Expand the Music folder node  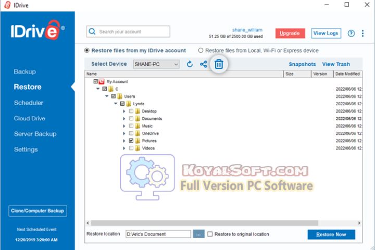(x=124, y=126)
